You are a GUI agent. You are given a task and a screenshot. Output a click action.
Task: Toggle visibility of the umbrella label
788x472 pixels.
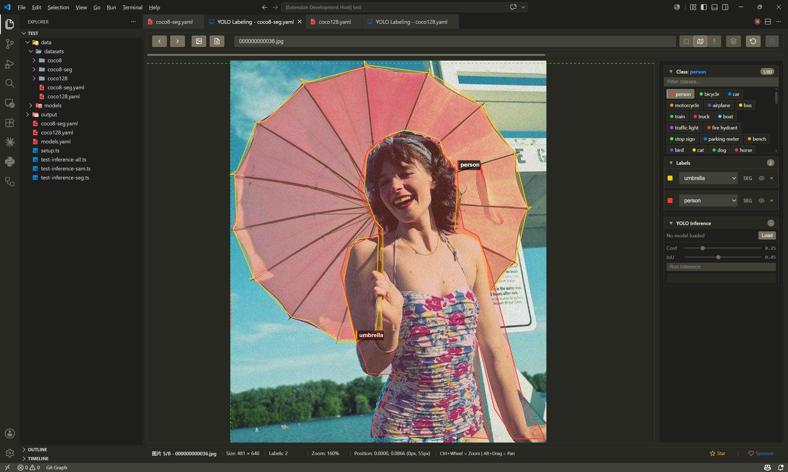point(761,178)
